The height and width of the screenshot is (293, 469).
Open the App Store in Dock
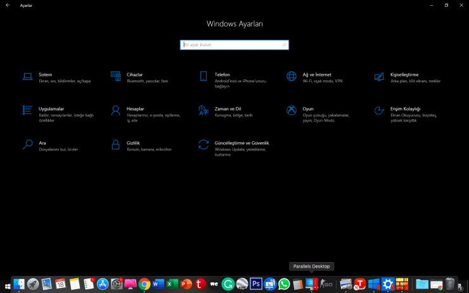(103, 284)
